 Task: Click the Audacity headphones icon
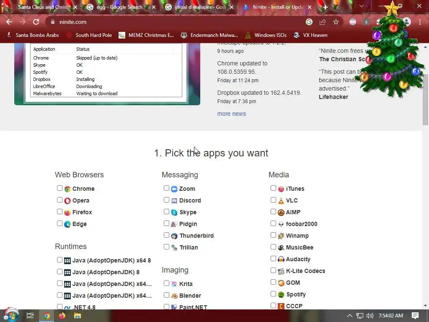281,259
